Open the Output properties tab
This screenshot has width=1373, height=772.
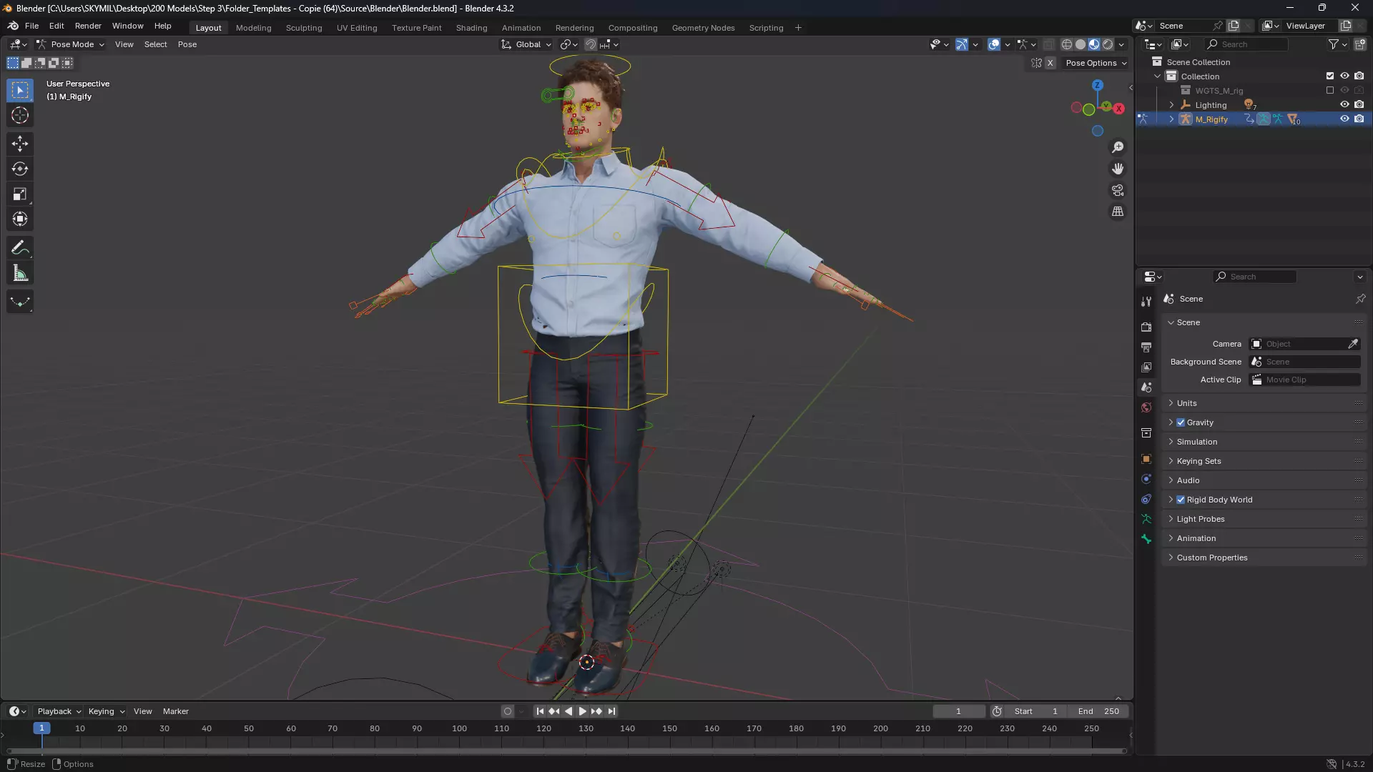pyautogui.click(x=1146, y=347)
